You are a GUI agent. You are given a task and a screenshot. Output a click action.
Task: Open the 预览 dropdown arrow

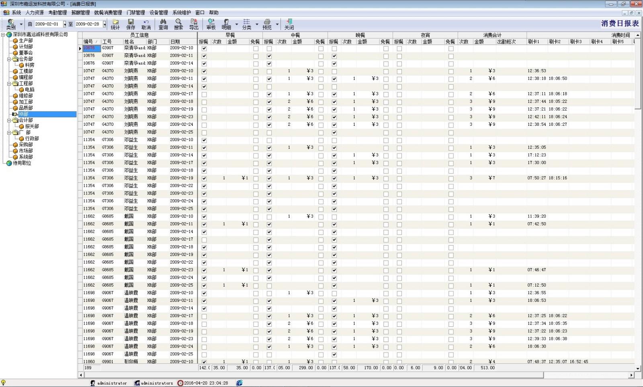coord(277,24)
